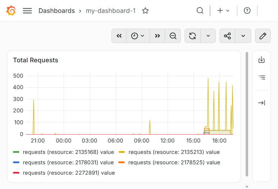Click green color swatch for resource 2135168

coord(16,152)
